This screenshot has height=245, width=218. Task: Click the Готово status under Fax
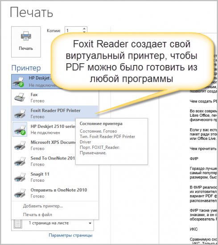(x=37, y=101)
